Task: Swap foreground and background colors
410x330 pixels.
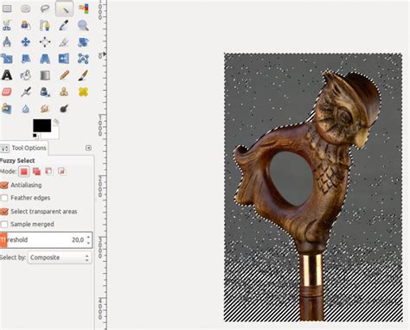Action: coord(56,121)
